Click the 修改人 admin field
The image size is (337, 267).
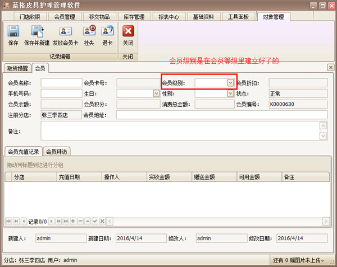(x=221, y=238)
